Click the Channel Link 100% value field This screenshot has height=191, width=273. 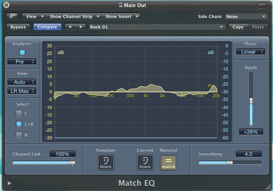(63, 154)
